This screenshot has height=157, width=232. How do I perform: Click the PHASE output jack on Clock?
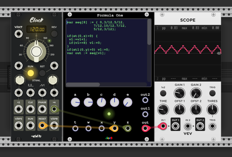42,109
